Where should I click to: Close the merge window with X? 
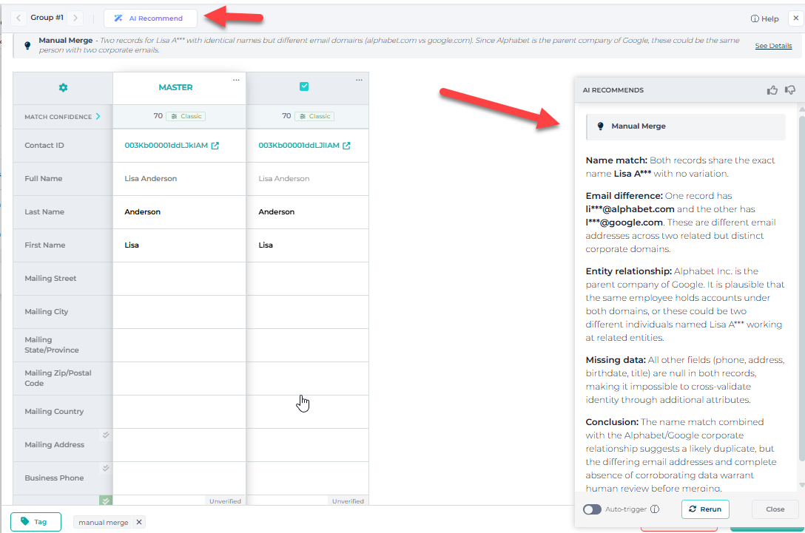796,18
